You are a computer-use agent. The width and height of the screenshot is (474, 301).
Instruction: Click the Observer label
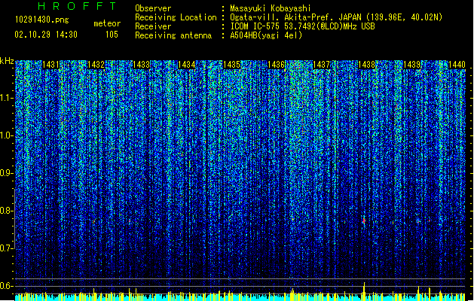point(153,8)
